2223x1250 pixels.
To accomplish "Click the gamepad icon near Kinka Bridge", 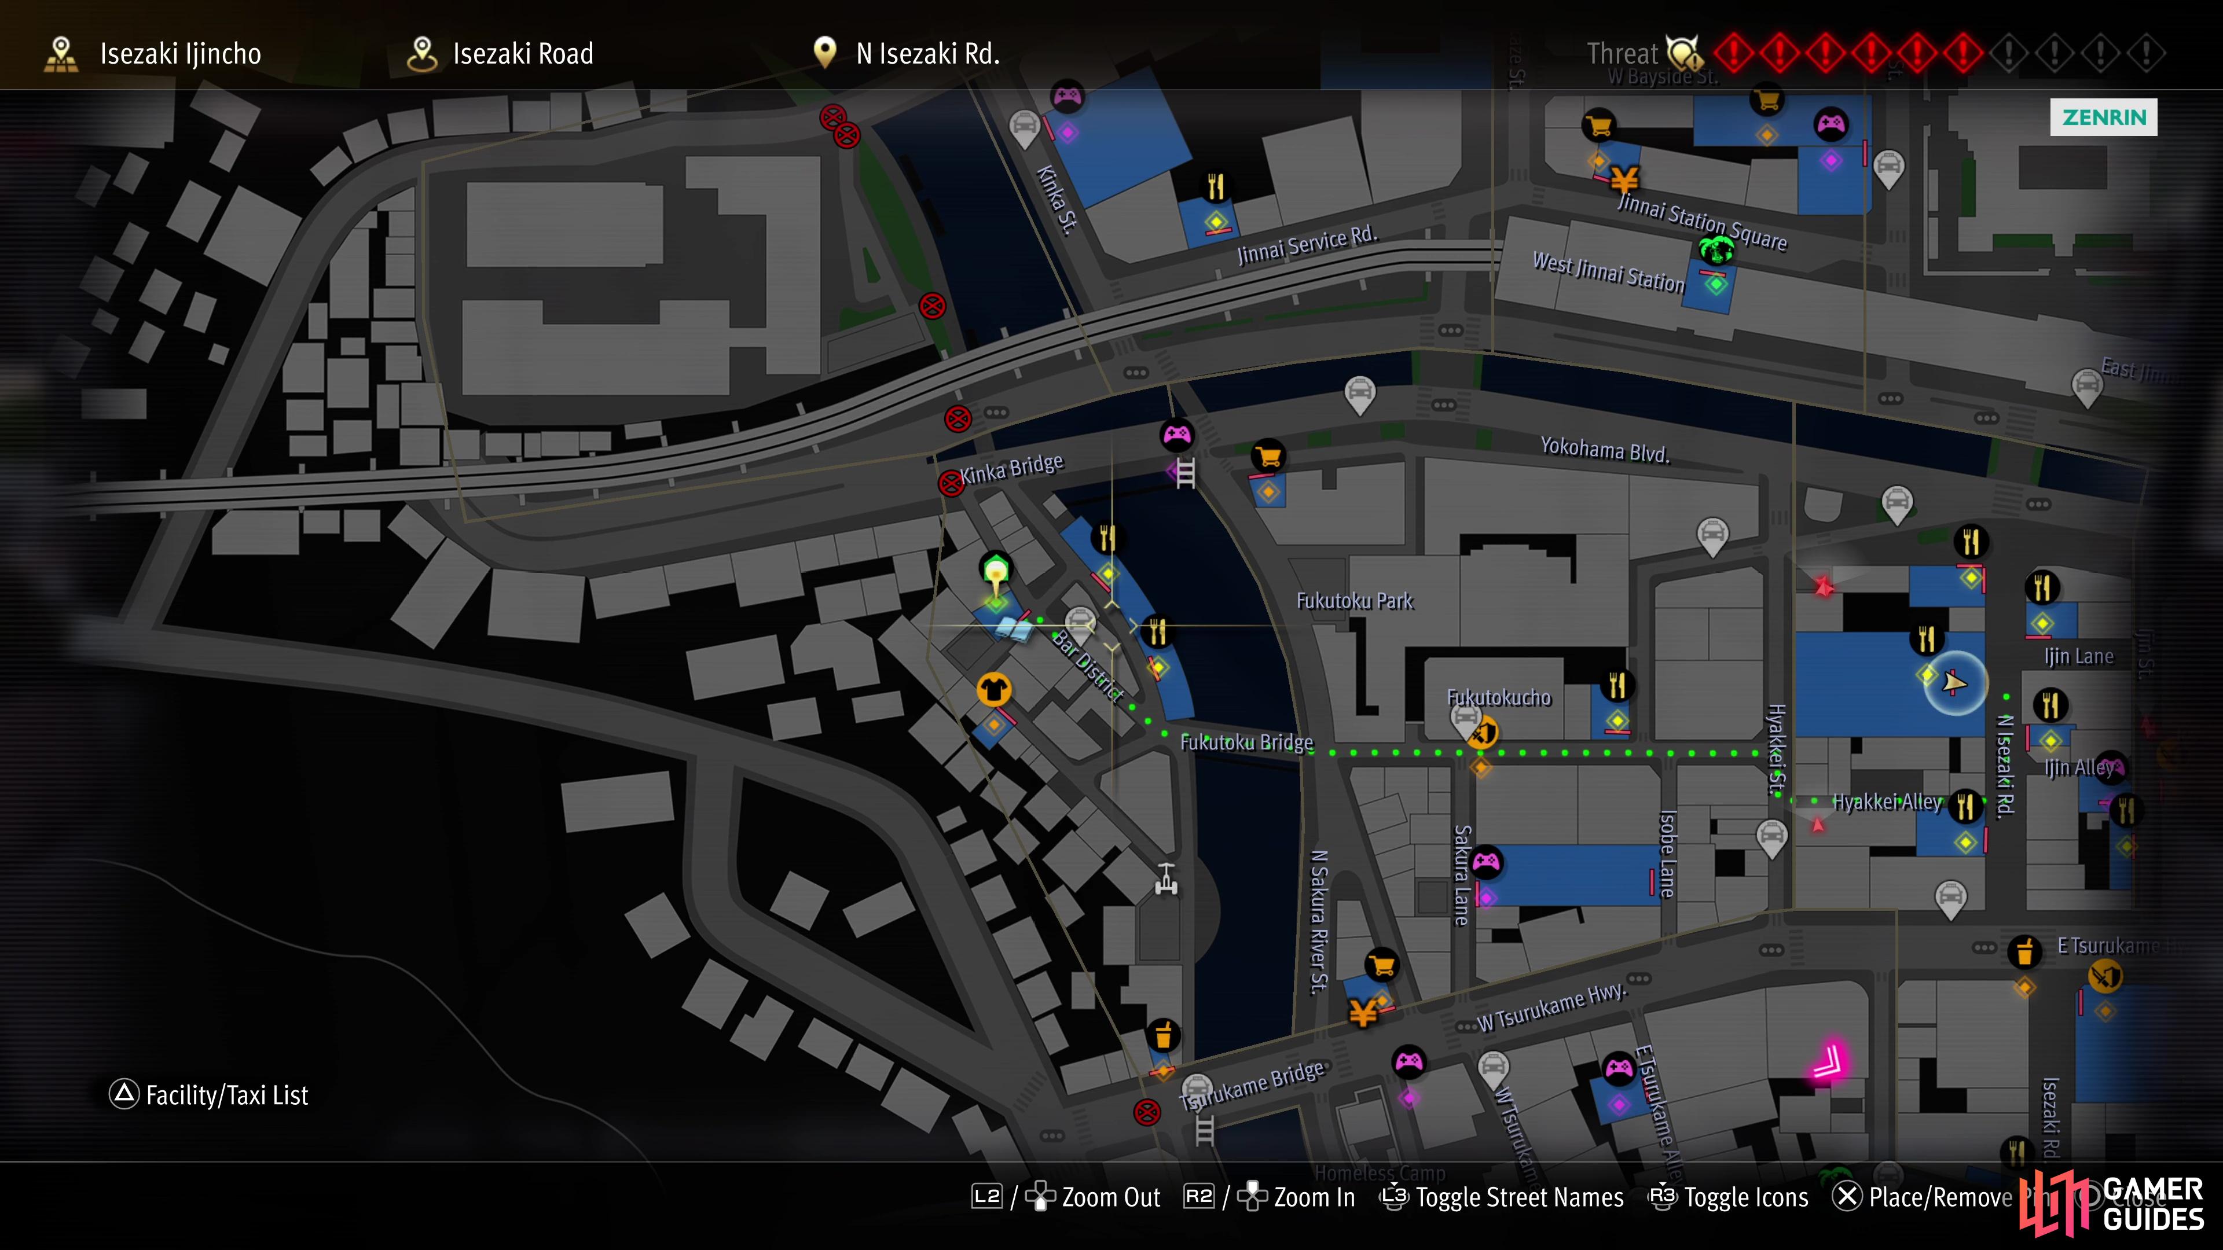I will click(1177, 435).
